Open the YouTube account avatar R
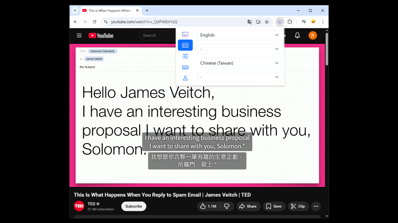The height and width of the screenshot is (223, 398). tap(313, 36)
